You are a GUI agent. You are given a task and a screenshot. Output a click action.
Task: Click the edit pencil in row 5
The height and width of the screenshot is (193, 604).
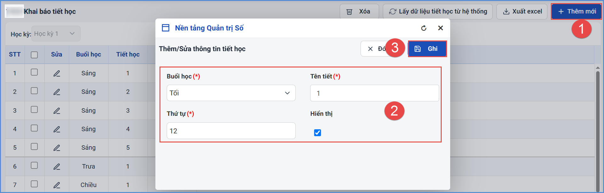[57, 148]
